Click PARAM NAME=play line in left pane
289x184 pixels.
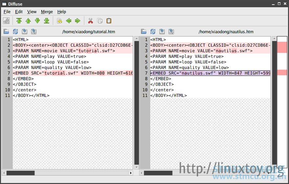tap(73, 56)
